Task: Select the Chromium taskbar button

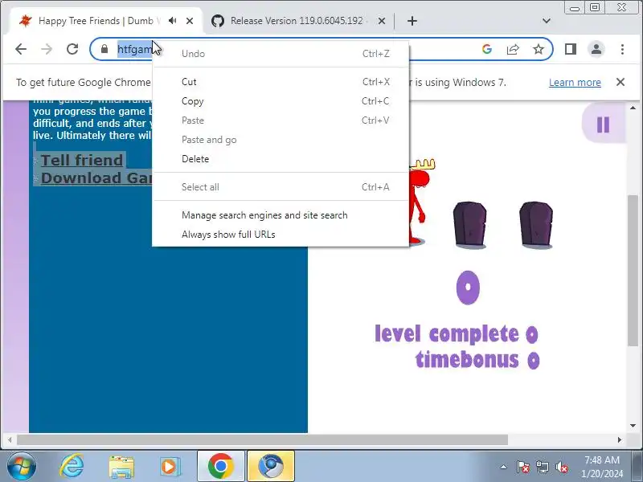Action: coord(271,467)
